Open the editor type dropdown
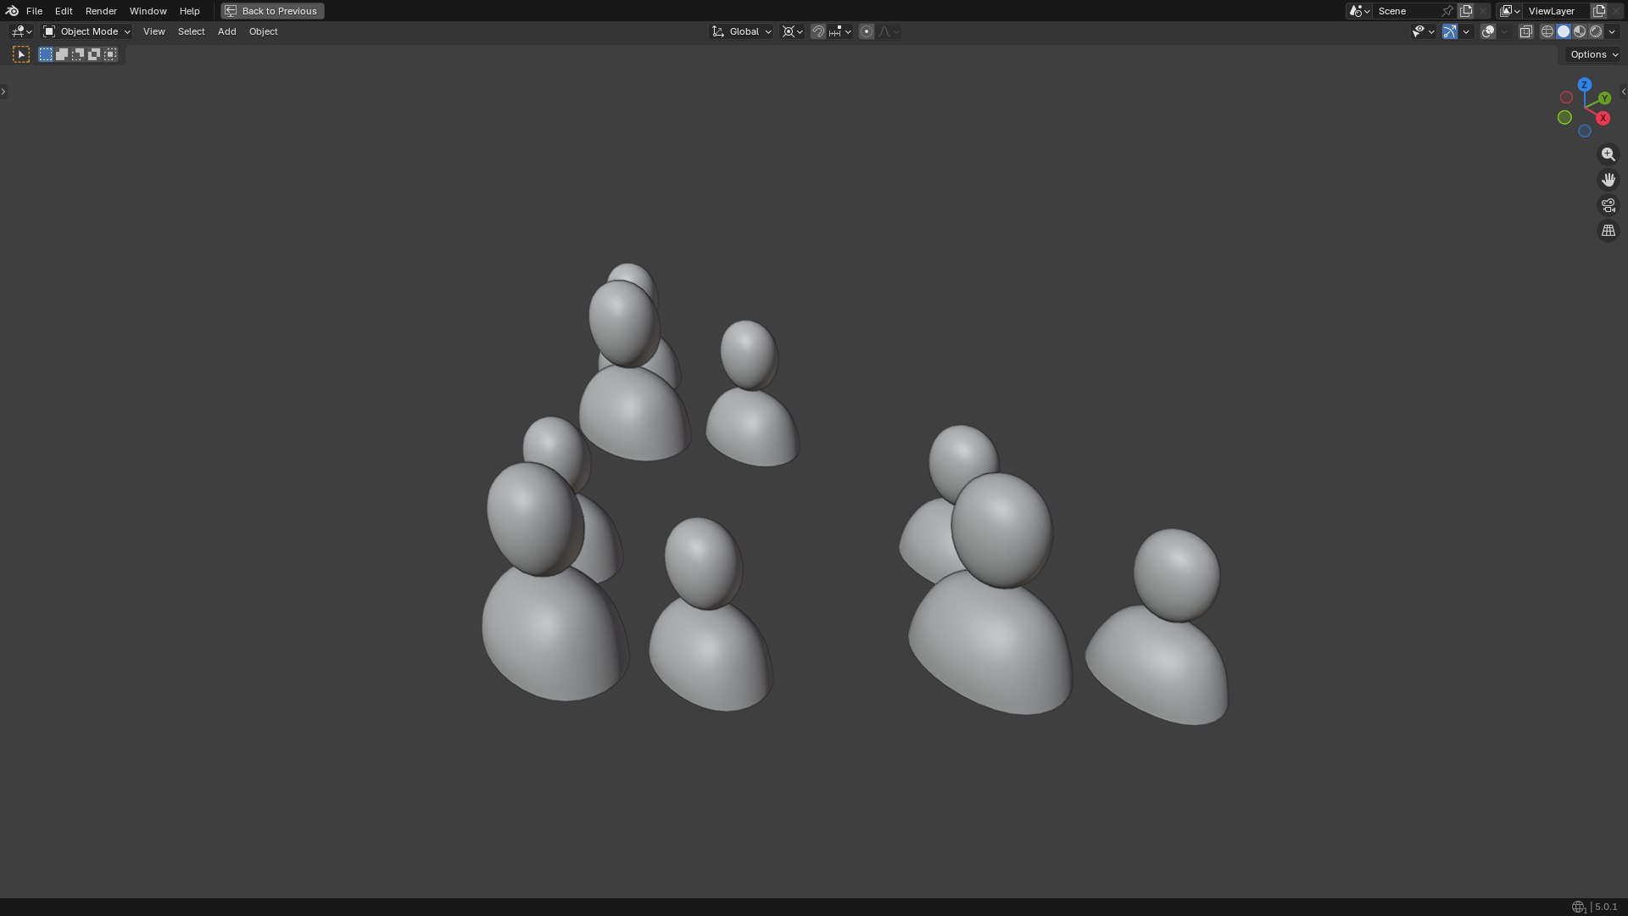The image size is (1628, 916). click(x=21, y=31)
